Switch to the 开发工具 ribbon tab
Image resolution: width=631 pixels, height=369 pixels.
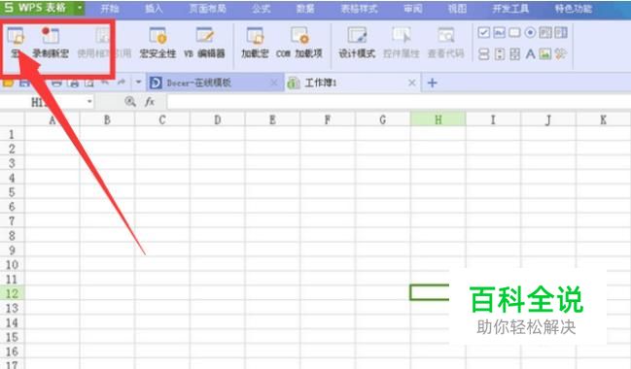(511, 9)
